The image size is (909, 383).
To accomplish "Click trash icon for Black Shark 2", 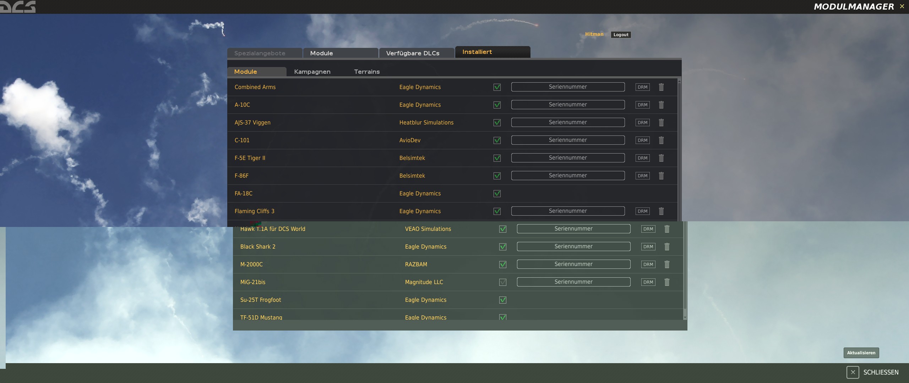I will click(667, 246).
